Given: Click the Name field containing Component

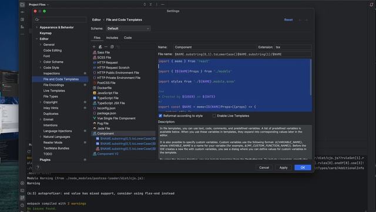Looking at the screenshot, I should tap(214, 47).
